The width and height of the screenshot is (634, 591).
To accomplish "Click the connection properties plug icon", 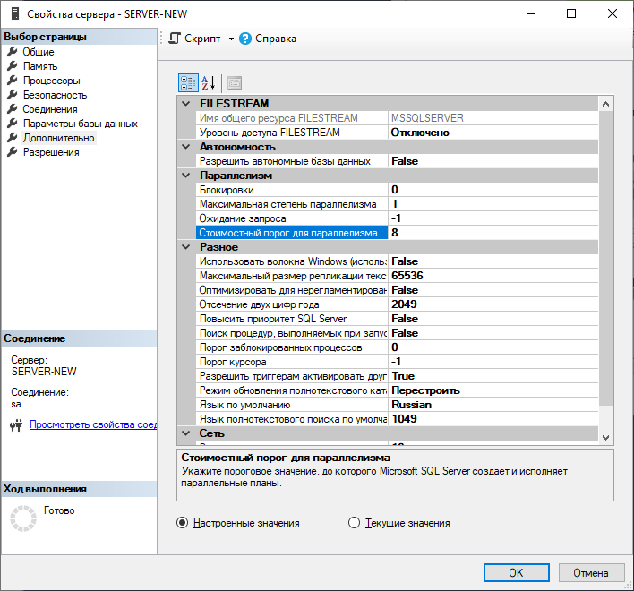I will coord(16,424).
